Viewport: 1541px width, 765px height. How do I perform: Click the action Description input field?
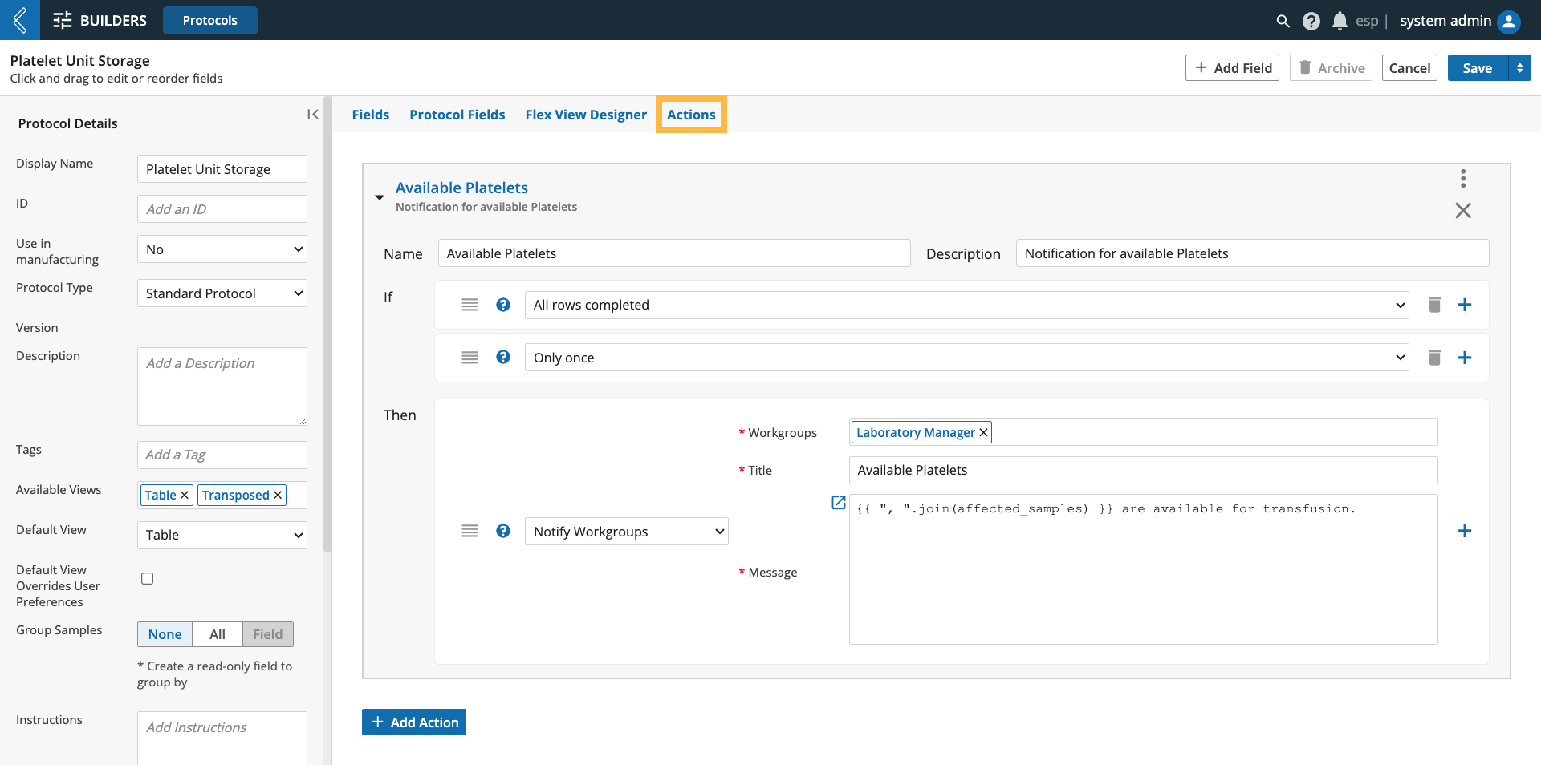tap(1252, 253)
